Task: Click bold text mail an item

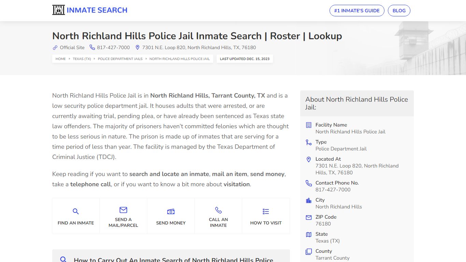Action: [230, 174]
